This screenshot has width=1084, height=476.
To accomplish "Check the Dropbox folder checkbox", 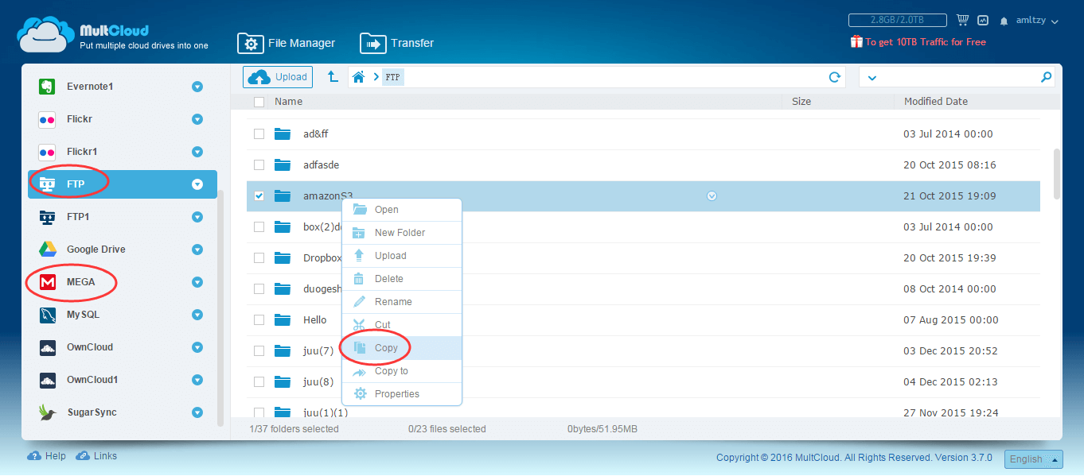I will pyautogui.click(x=259, y=257).
